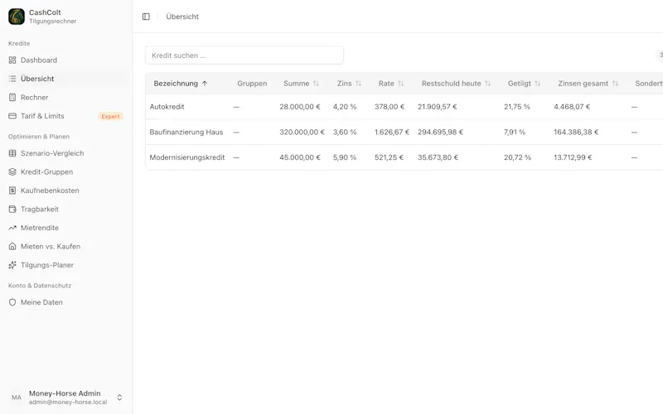The image size is (663, 414).
Task: Click the Expert badge
Action: tap(110, 116)
